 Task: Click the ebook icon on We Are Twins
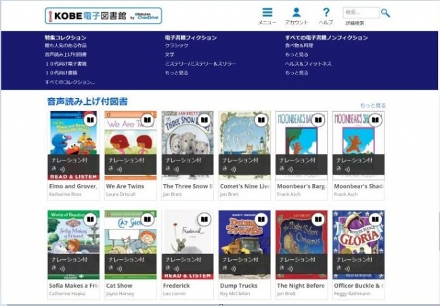click(x=147, y=120)
